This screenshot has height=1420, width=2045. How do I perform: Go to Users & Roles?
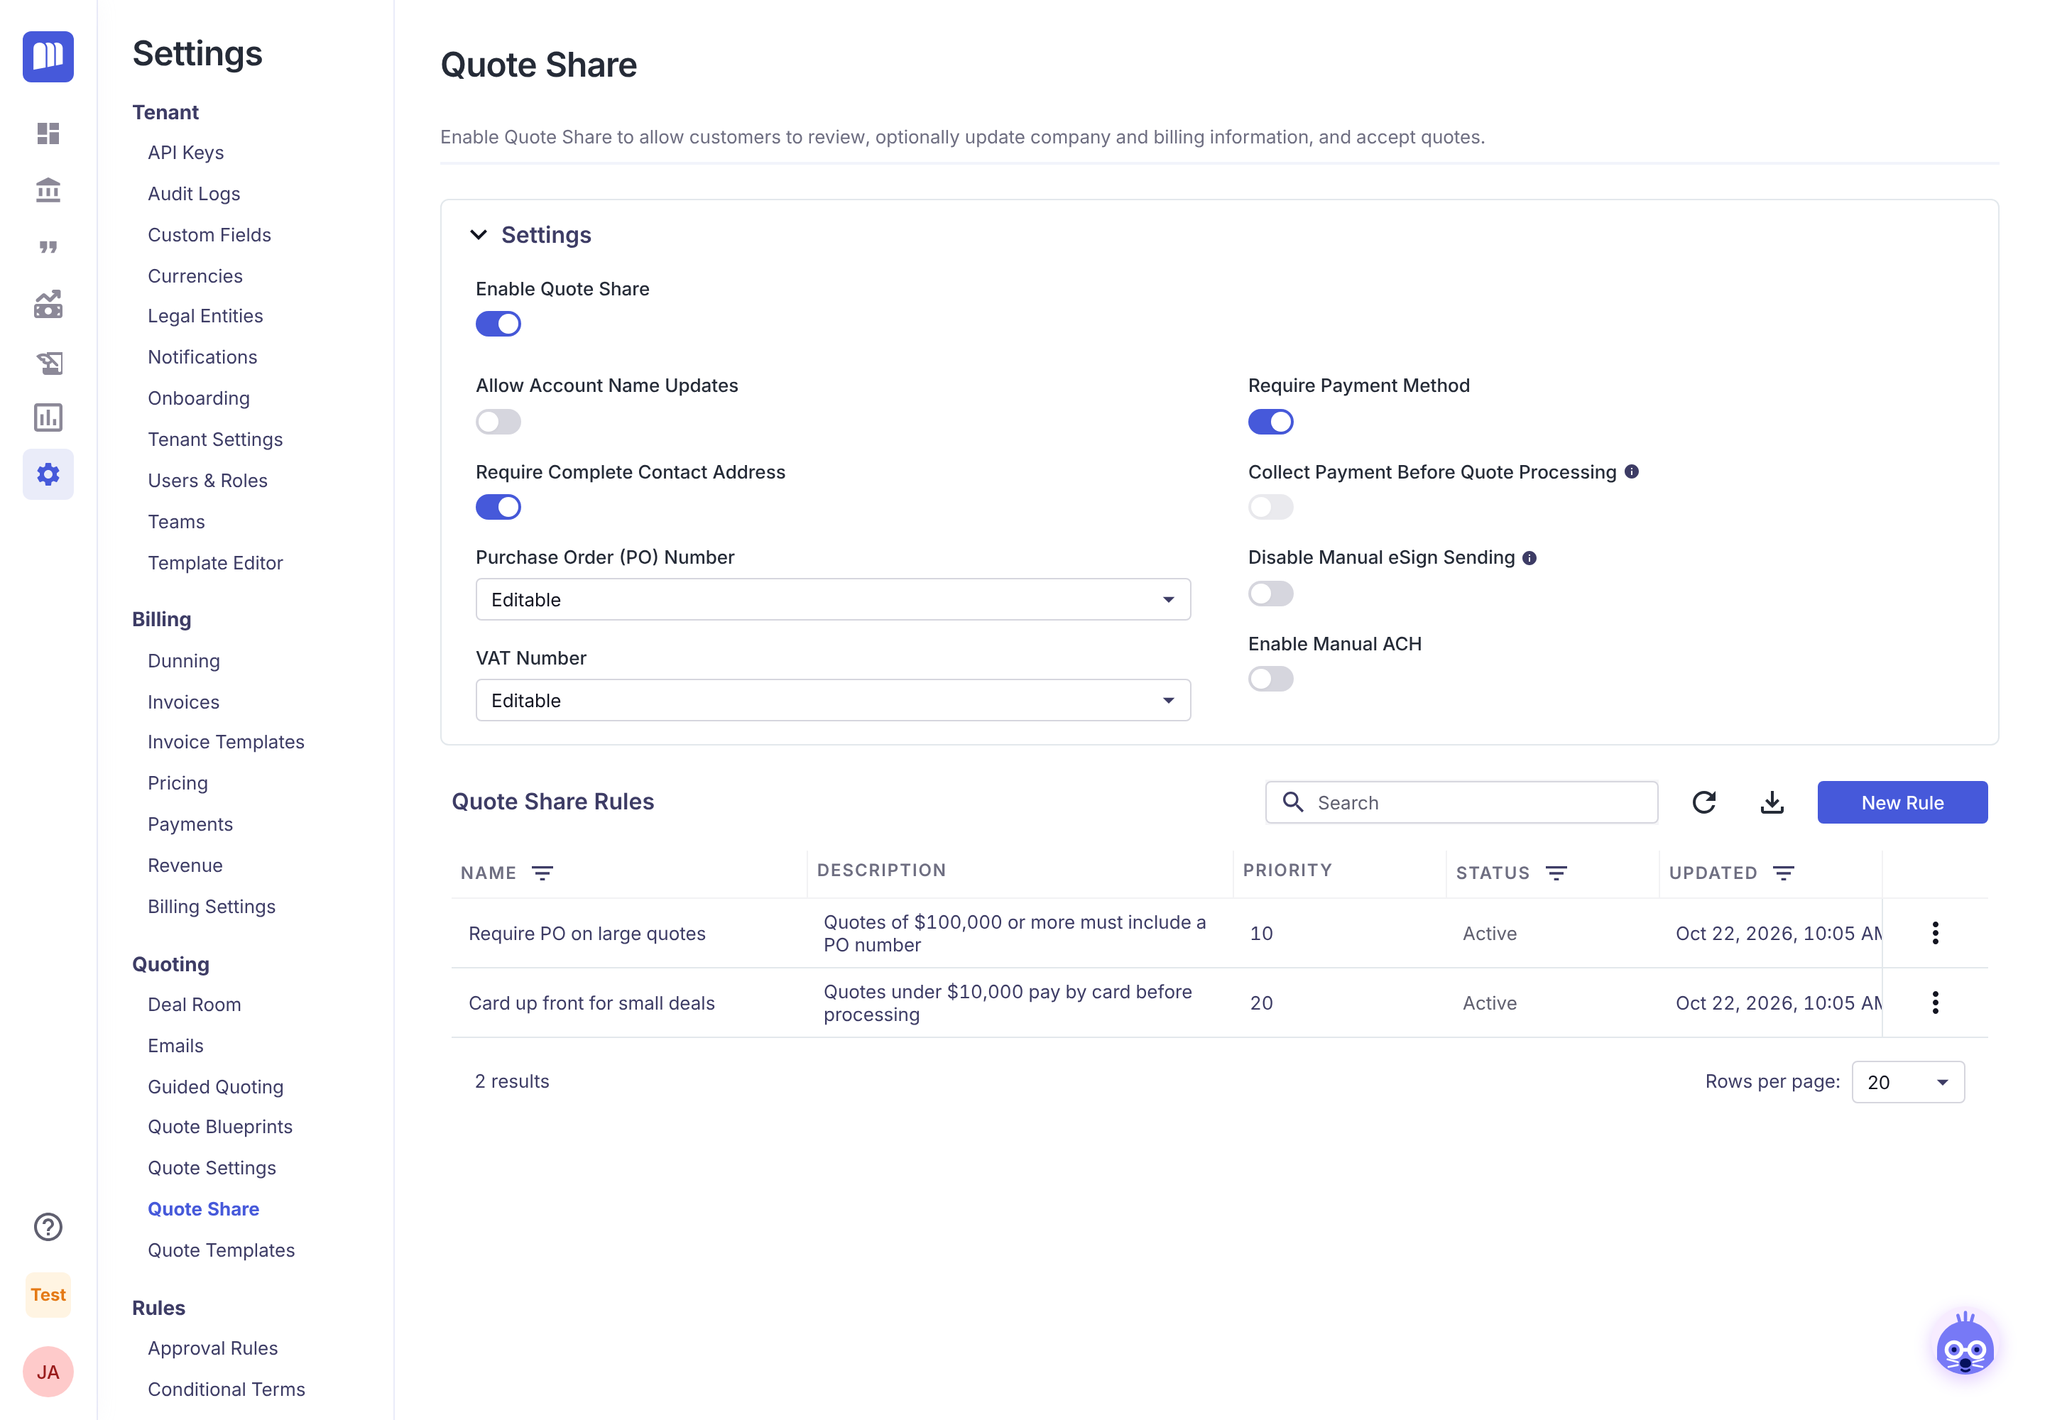point(207,481)
